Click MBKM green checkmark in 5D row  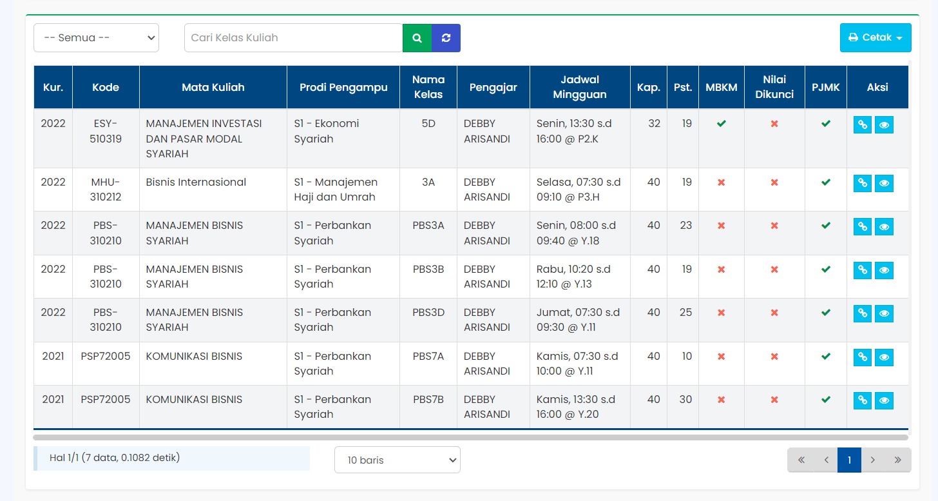click(721, 124)
